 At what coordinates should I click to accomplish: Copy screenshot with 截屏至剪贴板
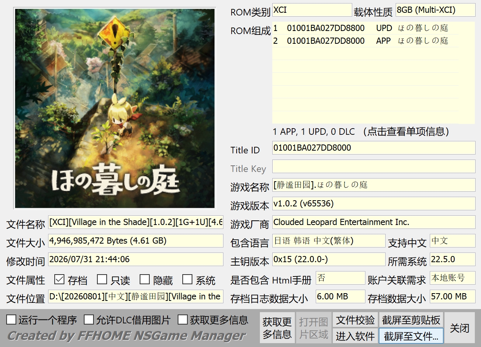(411, 320)
